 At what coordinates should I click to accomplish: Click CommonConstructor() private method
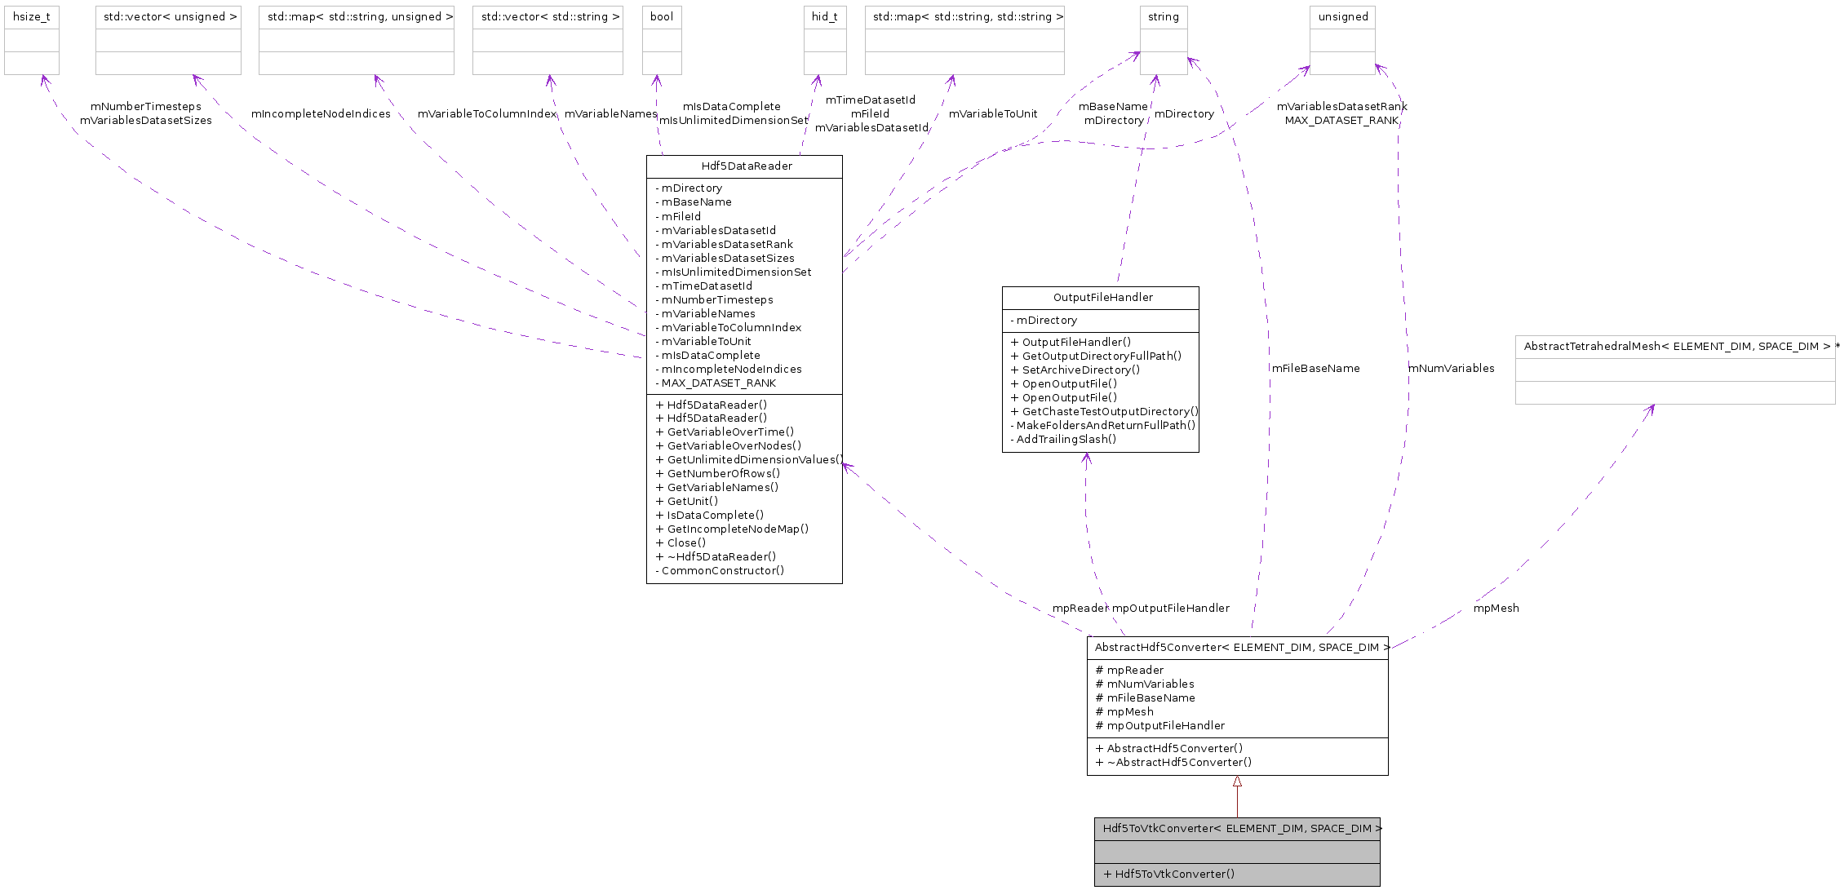tap(720, 571)
